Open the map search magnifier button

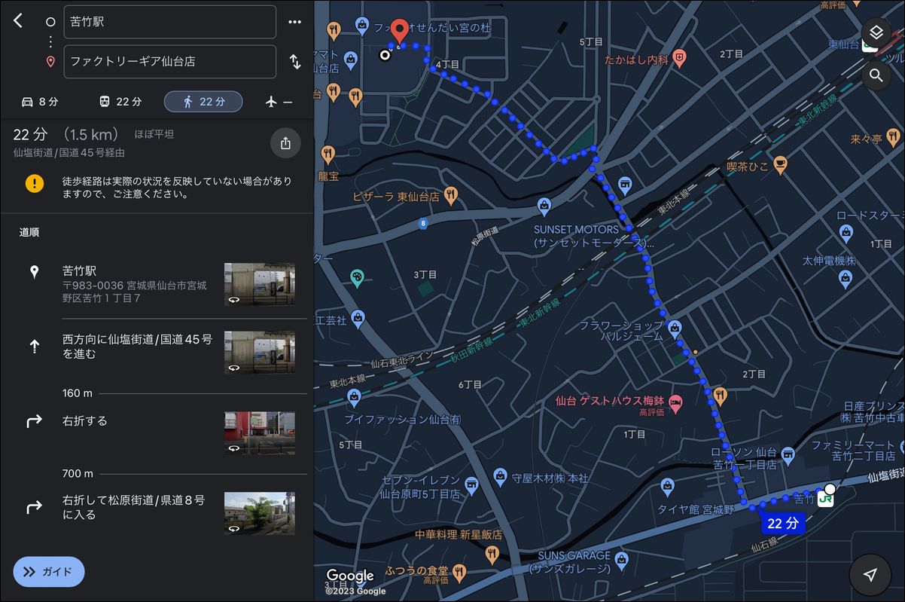tap(876, 75)
